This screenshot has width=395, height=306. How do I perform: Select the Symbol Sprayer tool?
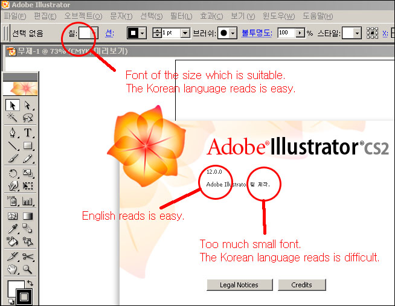tap(12, 201)
